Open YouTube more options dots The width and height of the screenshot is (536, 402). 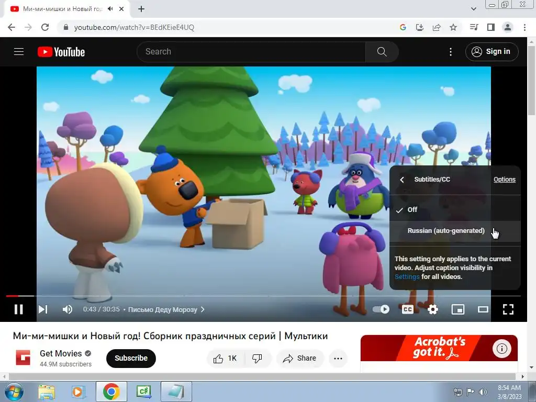point(451,52)
